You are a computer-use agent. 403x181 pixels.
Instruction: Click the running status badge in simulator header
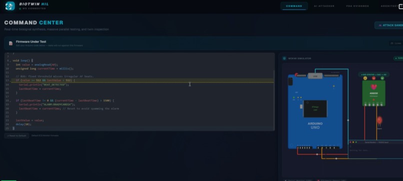398,58
